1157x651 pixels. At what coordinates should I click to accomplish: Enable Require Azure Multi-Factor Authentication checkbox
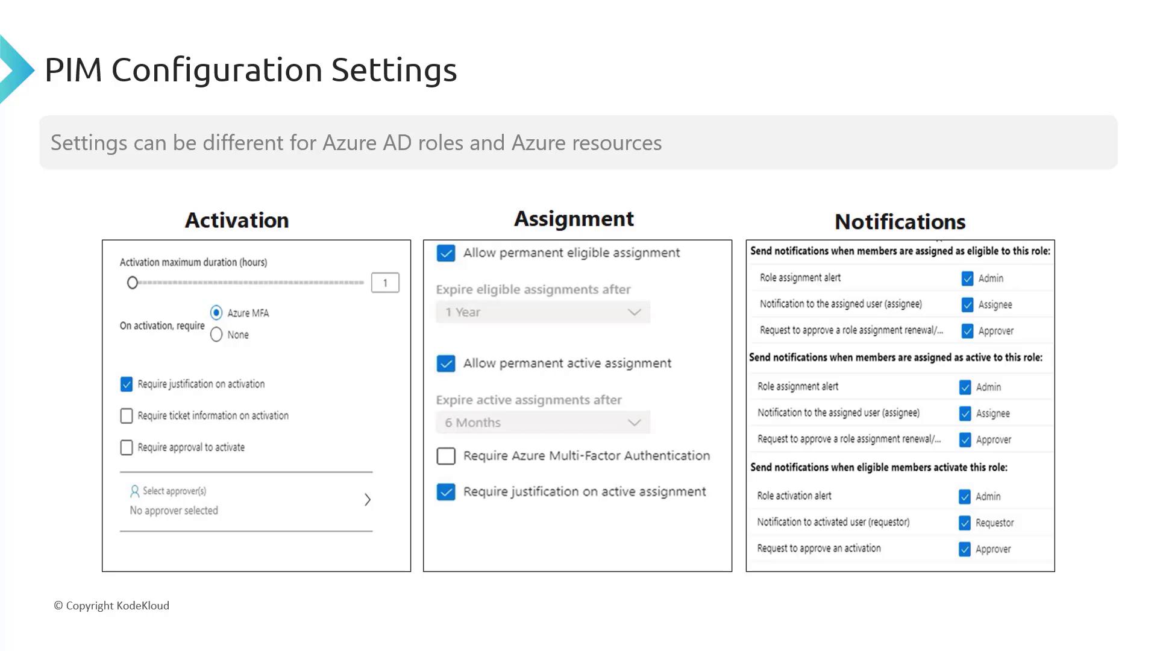tap(446, 456)
